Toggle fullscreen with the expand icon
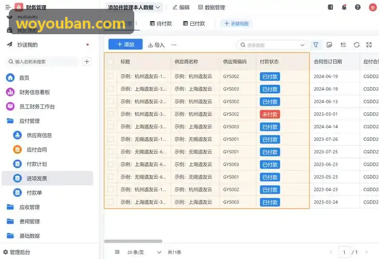379x259 pixels. tap(369, 45)
